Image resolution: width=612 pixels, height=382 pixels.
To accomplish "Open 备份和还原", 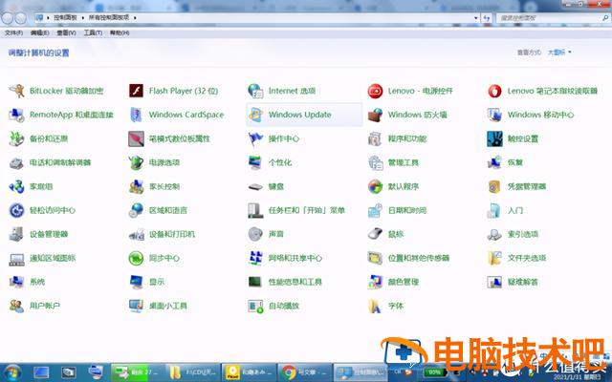I will [38, 138].
